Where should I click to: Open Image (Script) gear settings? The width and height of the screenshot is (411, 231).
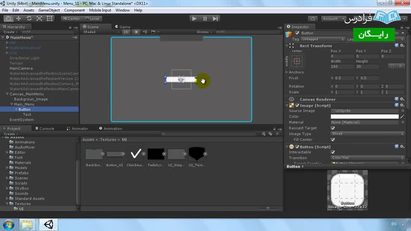tap(402, 105)
